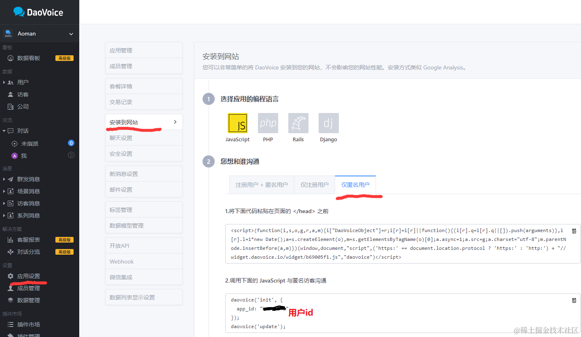The image size is (581, 337).
Task: Expand 群发消息 arrow
Action: coord(4,179)
